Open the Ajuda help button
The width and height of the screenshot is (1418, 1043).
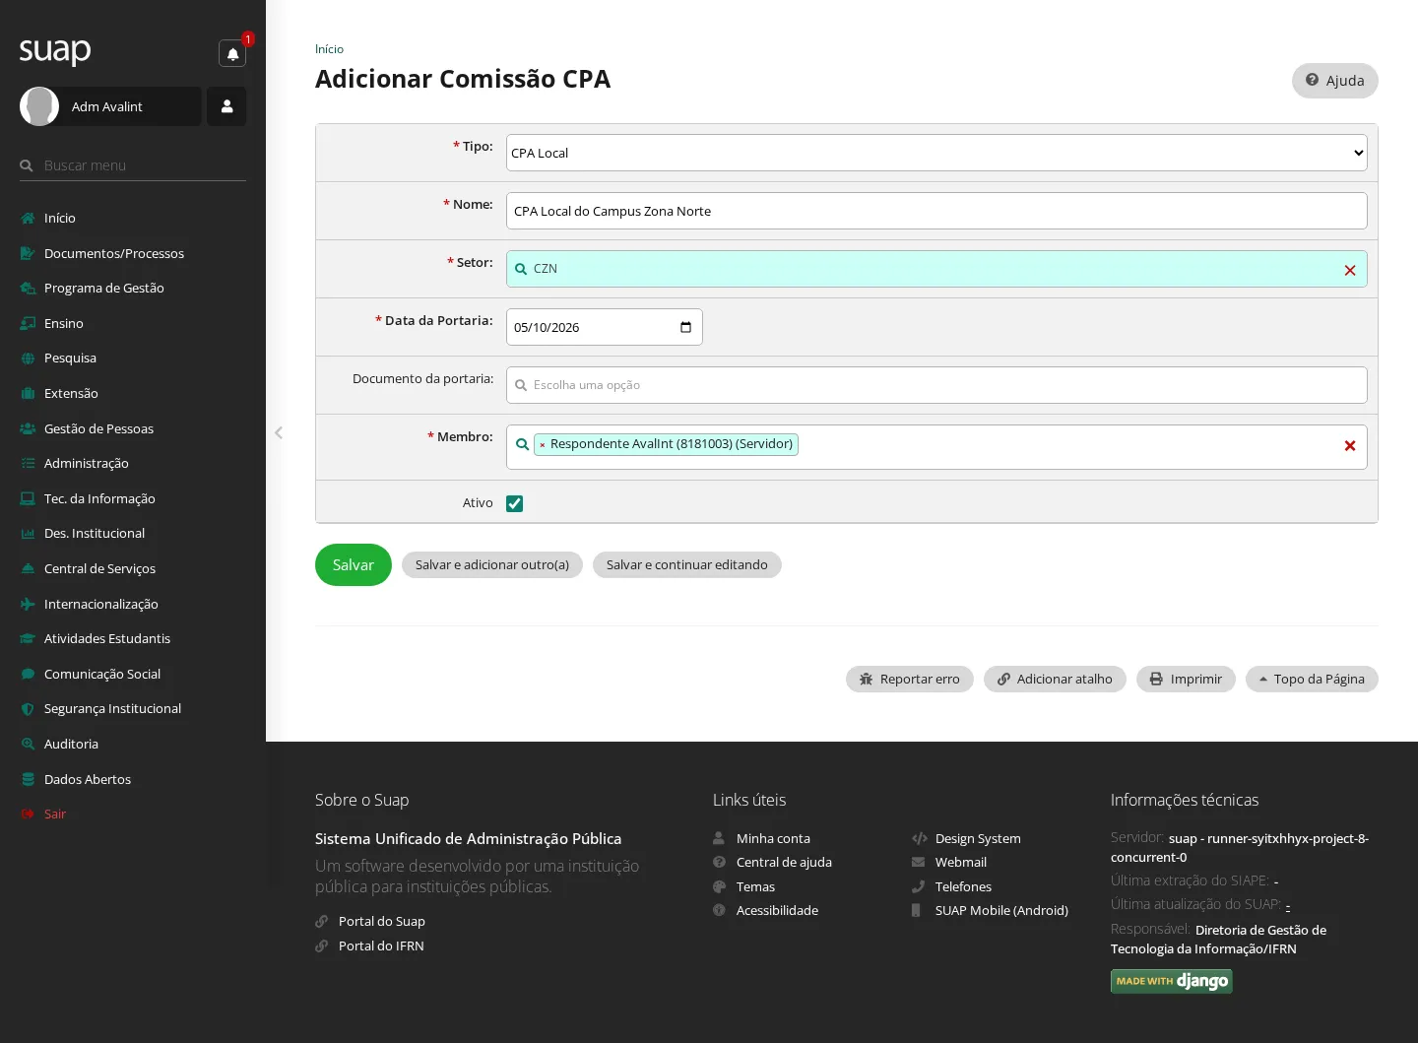pos(1335,81)
